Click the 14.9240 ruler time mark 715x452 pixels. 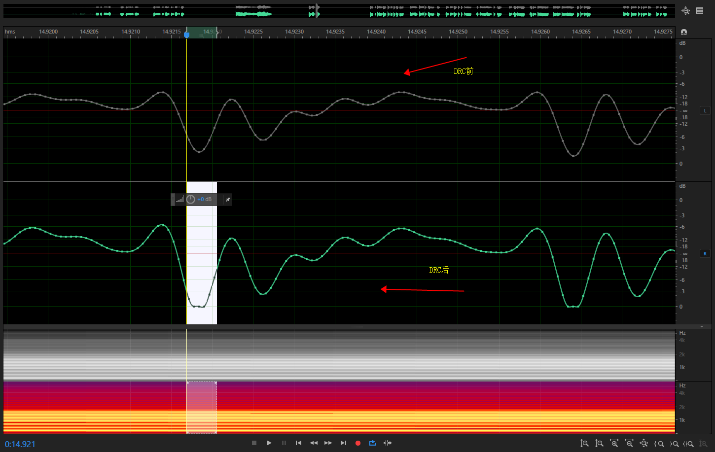[x=376, y=32]
